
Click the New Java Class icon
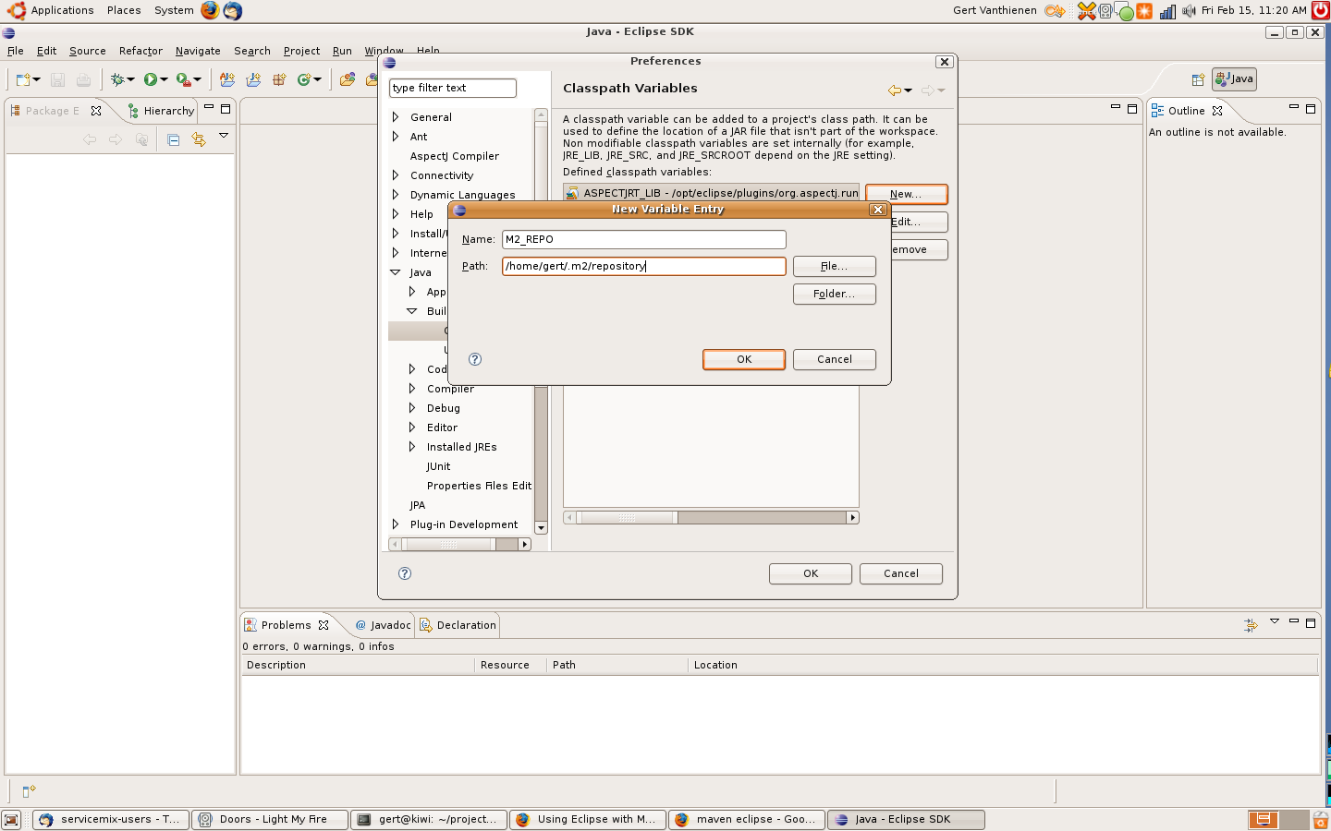coord(304,80)
